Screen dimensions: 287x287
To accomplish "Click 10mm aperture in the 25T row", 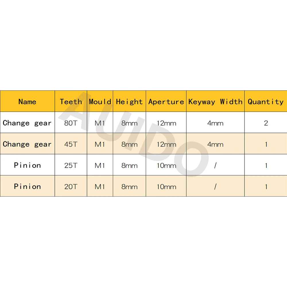I will coord(166,165).
